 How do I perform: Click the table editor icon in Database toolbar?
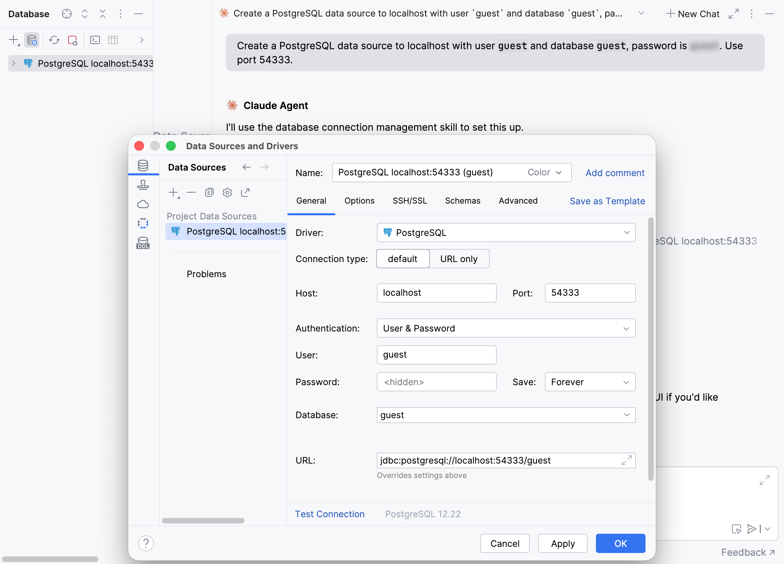point(113,40)
